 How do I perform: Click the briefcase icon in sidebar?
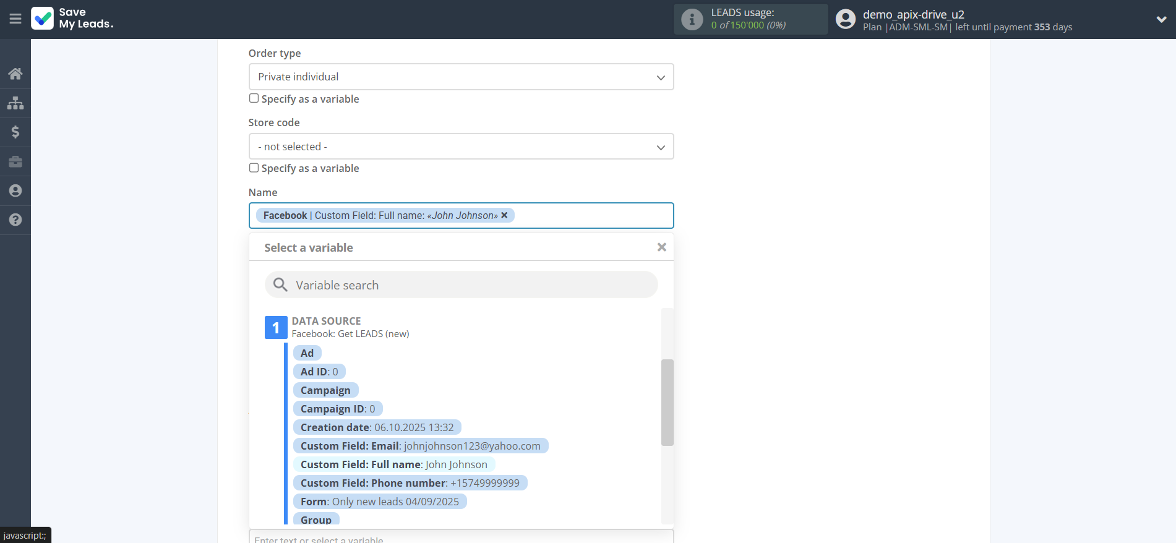15,161
